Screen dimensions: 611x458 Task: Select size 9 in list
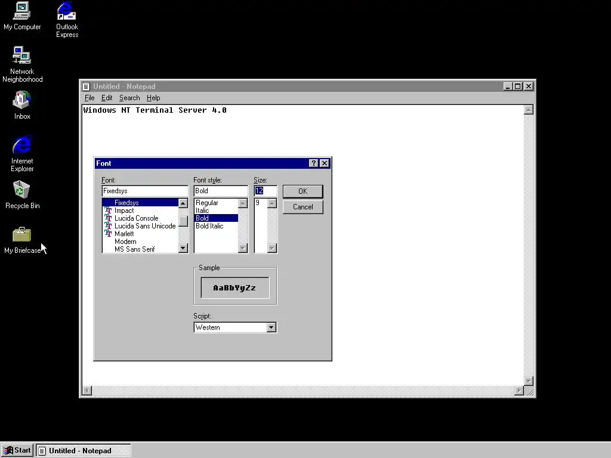tap(261, 203)
